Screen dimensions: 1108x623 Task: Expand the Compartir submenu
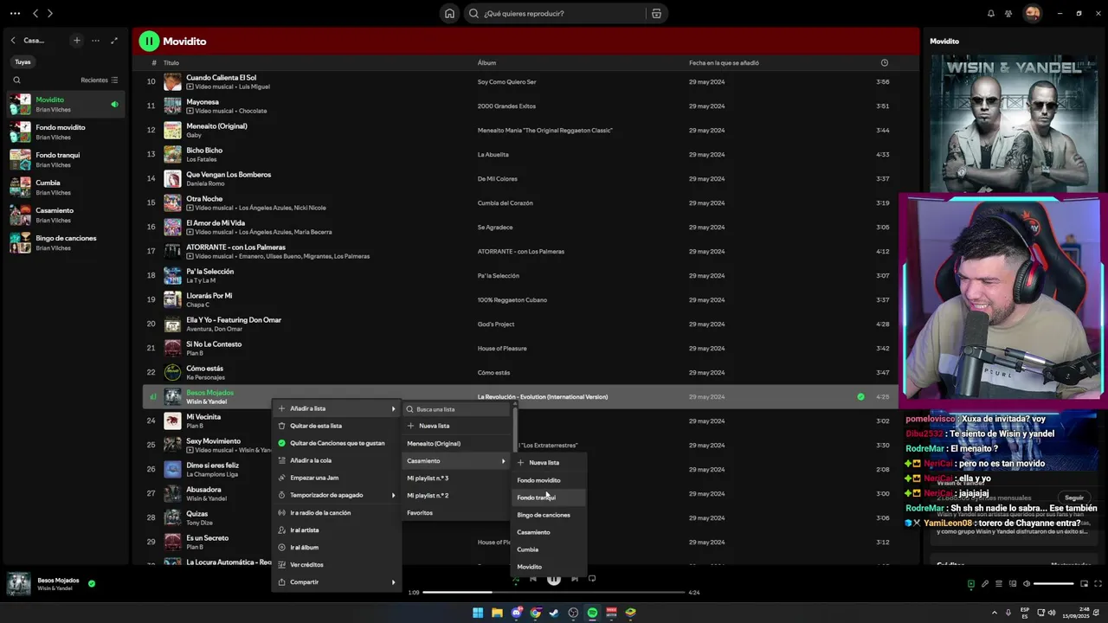pos(337,582)
